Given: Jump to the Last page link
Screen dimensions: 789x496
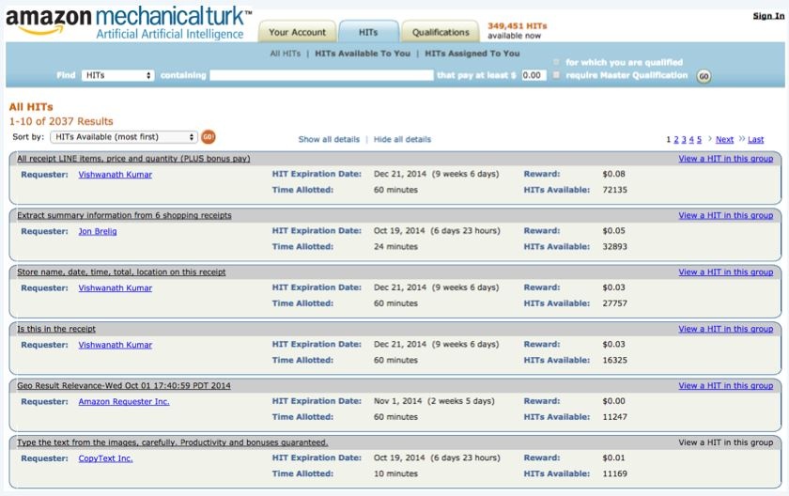Looking at the screenshot, I should pos(755,139).
